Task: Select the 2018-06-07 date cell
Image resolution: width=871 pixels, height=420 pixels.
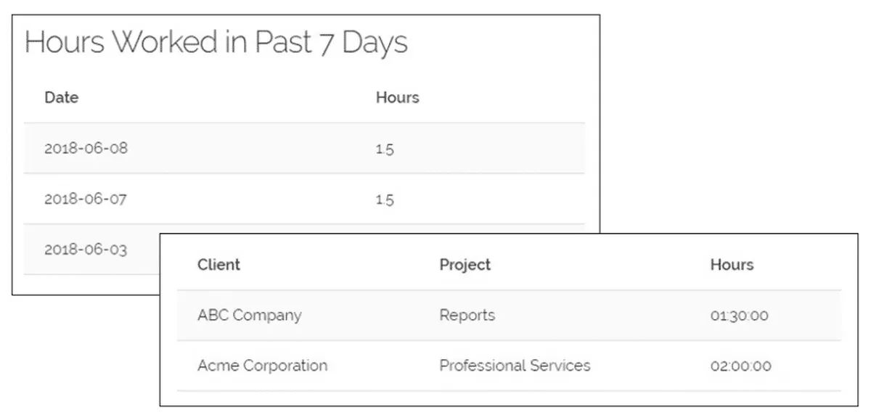Action: (x=86, y=199)
